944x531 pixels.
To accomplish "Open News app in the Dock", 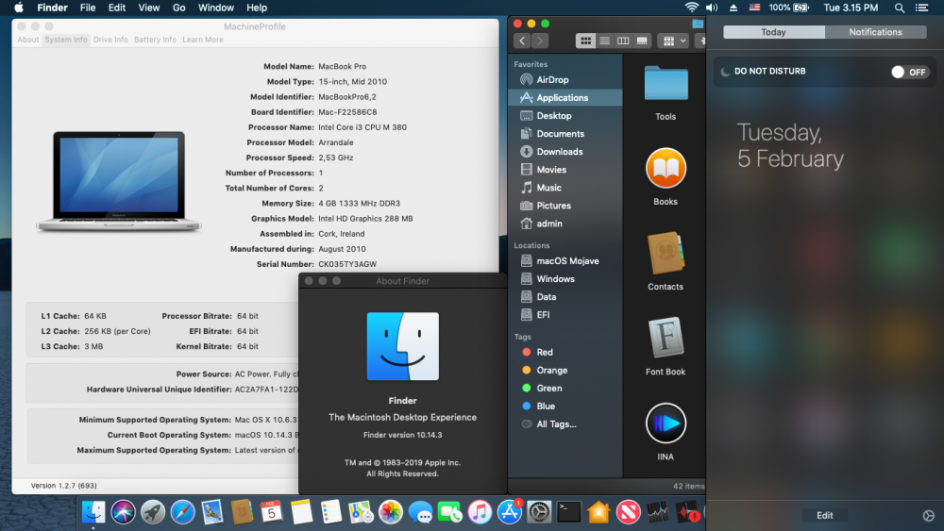I will pyautogui.click(x=628, y=512).
